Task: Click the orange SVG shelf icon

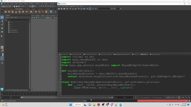Action: pos(46,12)
